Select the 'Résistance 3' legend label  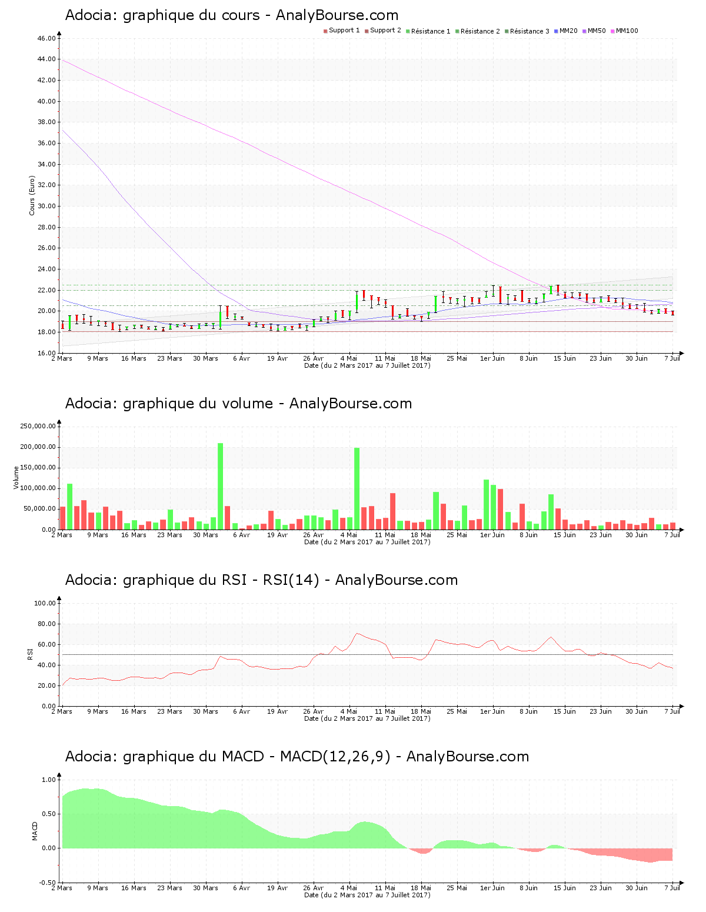tap(529, 31)
